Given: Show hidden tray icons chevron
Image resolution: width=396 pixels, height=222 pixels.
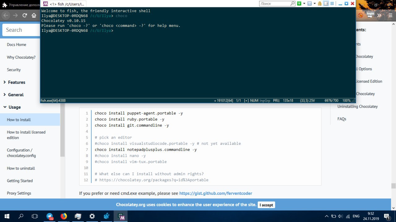Looking at the screenshot, I should pyautogui.click(x=326, y=216).
